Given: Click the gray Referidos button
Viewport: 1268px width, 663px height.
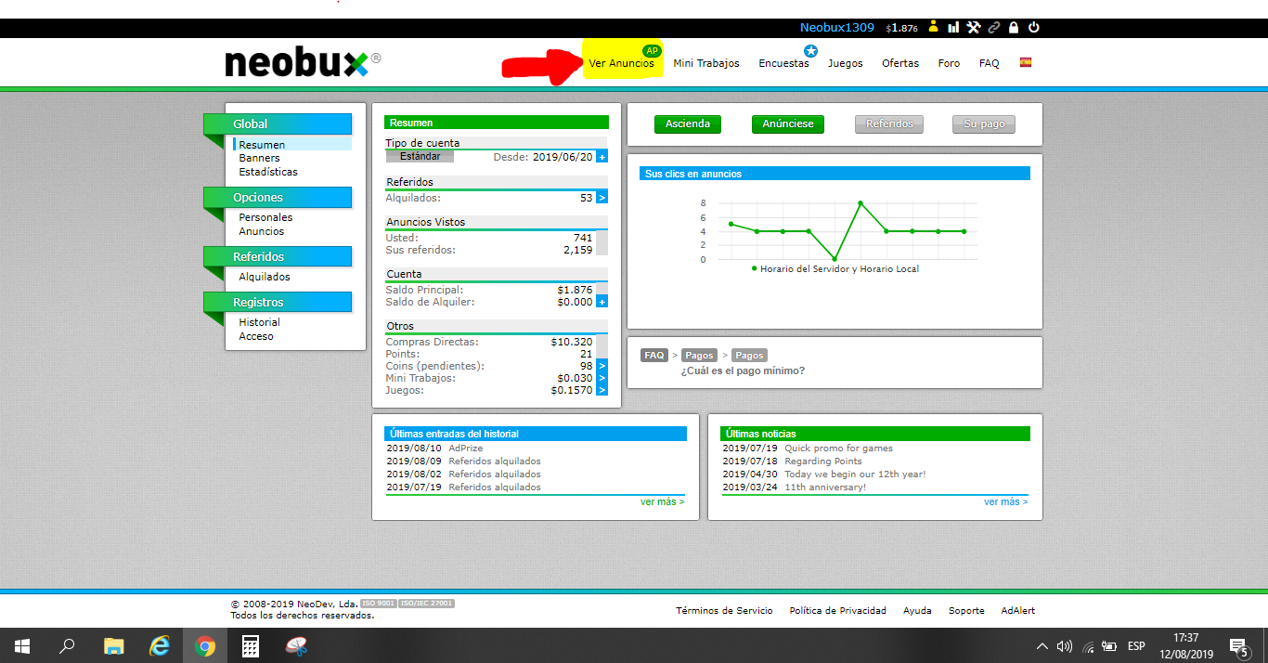Looking at the screenshot, I should 889,123.
